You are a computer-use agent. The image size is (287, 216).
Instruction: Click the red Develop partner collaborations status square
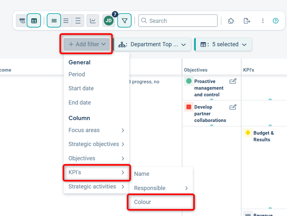[x=189, y=107]
